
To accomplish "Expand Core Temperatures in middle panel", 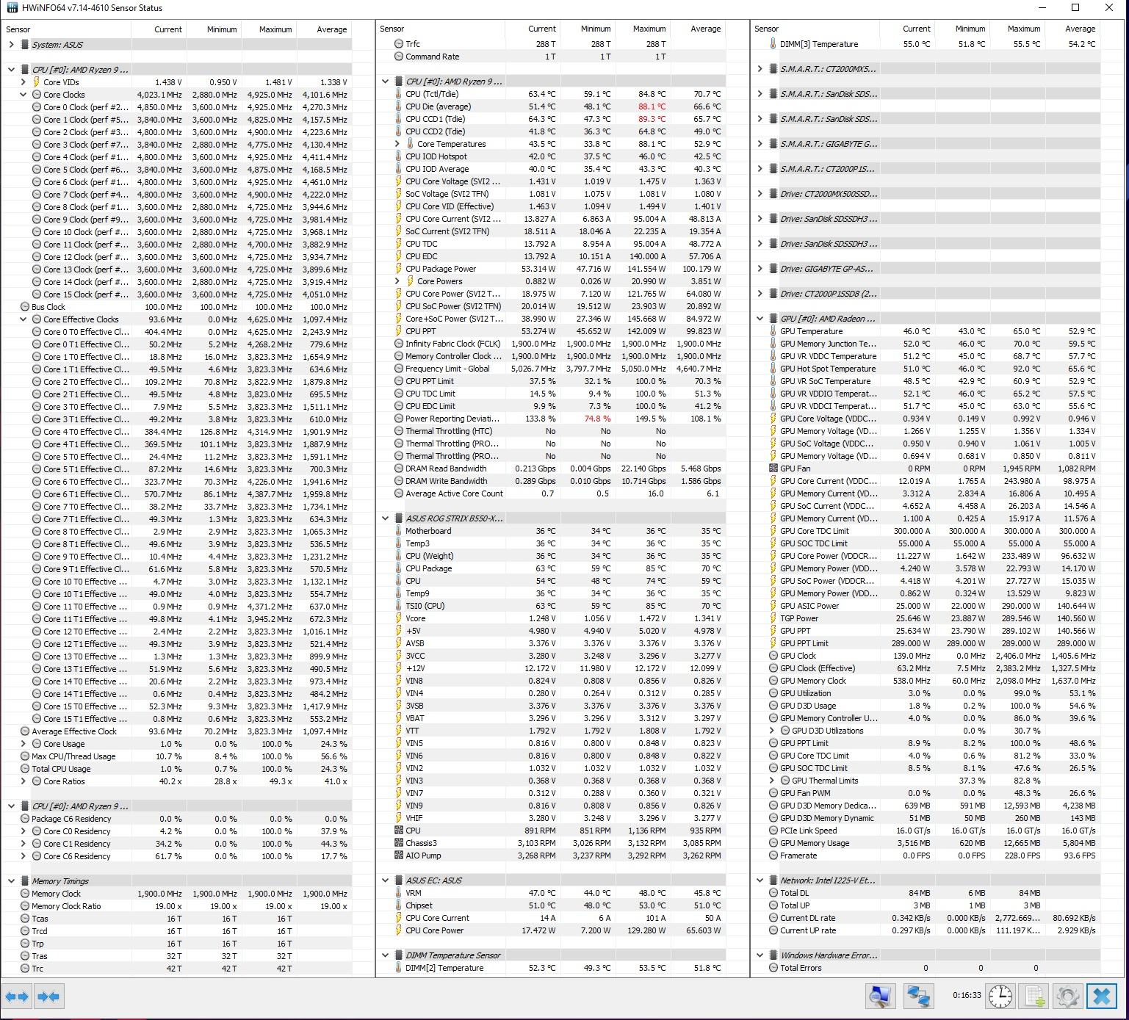I will point(397,144).
